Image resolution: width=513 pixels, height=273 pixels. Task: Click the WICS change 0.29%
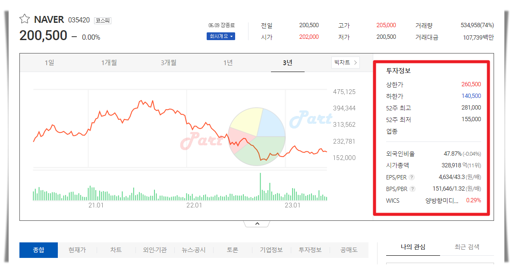(x=473, y=201)
